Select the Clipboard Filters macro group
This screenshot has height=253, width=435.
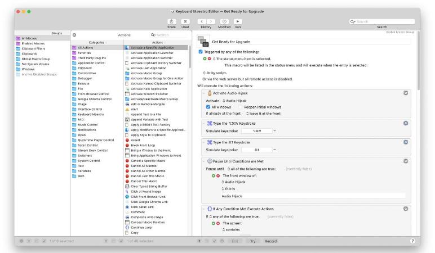coord(33,48)
